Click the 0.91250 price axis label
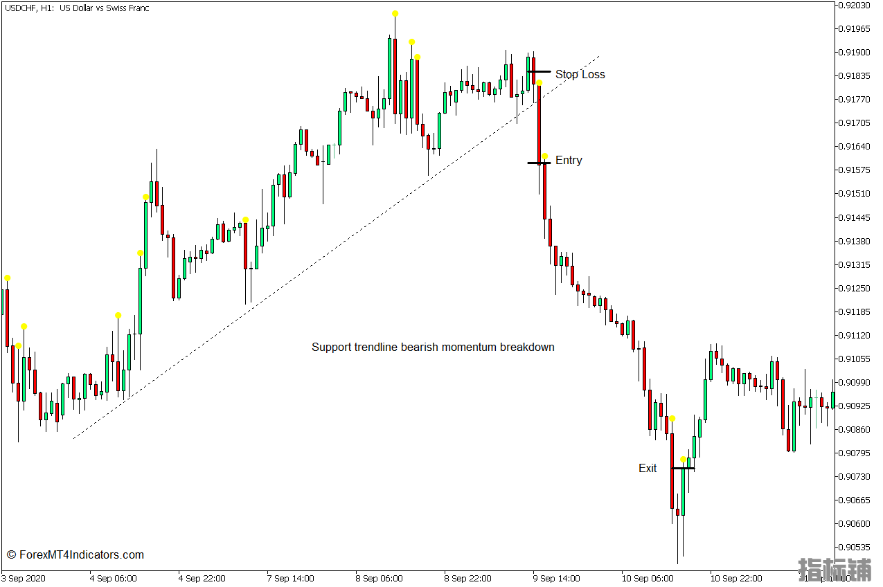 [x=854, y=289]
